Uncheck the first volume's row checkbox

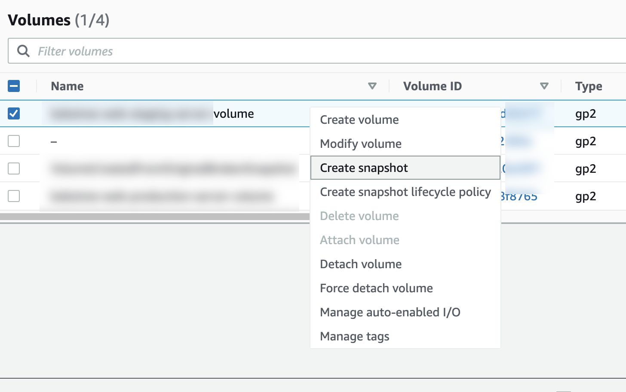point(13,113)
